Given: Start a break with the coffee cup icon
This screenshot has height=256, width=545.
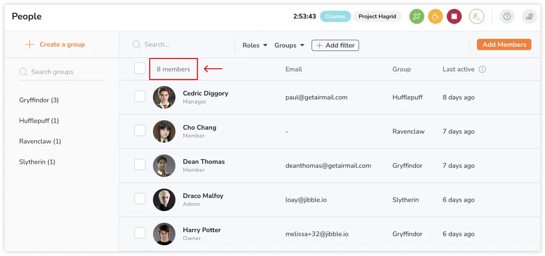Looking at the screenshot, I should 435,16.
